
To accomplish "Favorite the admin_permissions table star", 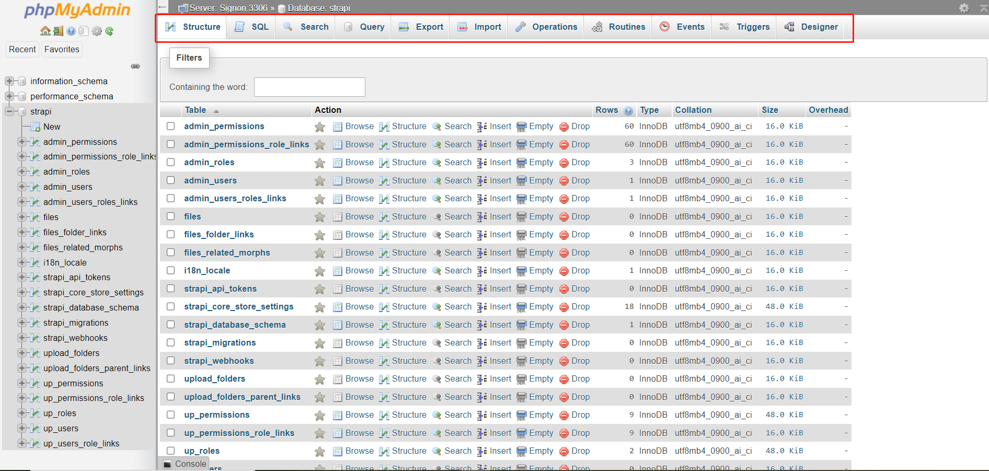I will (320, 127).
